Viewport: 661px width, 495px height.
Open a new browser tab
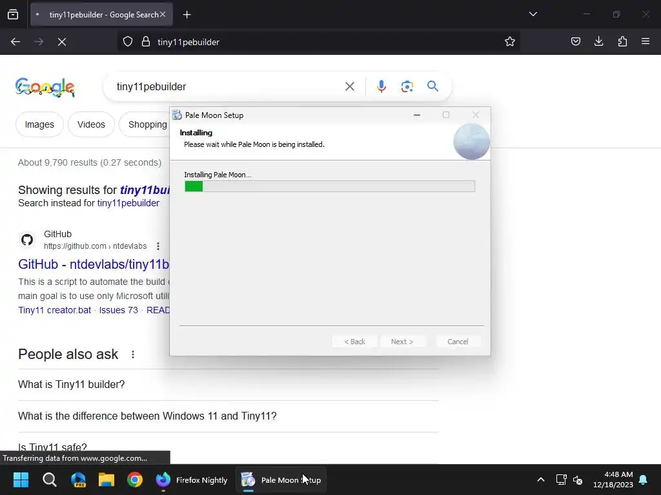click(x=187, y=15)
